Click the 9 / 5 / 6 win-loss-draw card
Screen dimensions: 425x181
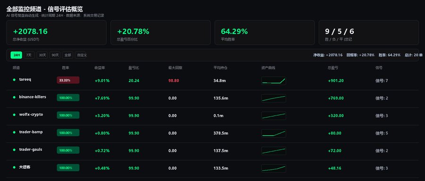coord(369,33)
